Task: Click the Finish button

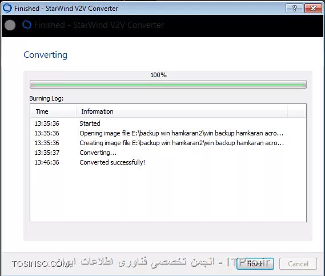Action: tap(255, 264)
